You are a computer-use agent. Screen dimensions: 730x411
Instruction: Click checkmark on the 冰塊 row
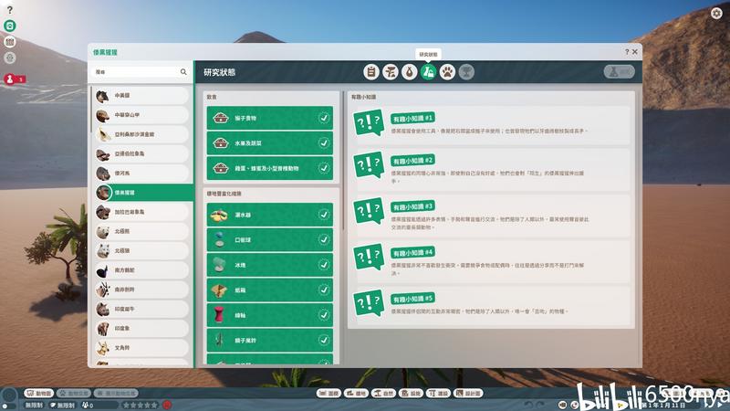click(x=324, y=265)
